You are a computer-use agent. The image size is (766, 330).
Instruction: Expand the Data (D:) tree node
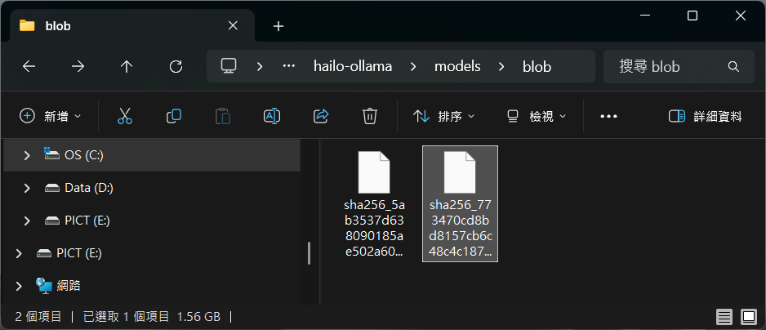click(27, 188)
